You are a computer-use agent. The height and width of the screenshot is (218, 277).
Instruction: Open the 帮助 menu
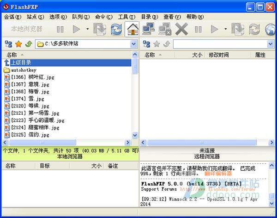(195, 17)
